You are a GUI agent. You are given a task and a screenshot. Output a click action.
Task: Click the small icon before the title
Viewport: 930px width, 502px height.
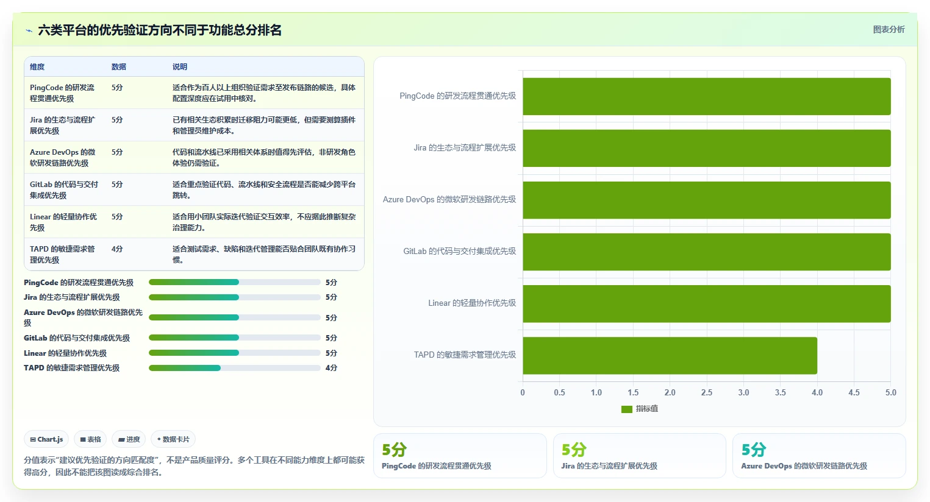click(29, 30)
